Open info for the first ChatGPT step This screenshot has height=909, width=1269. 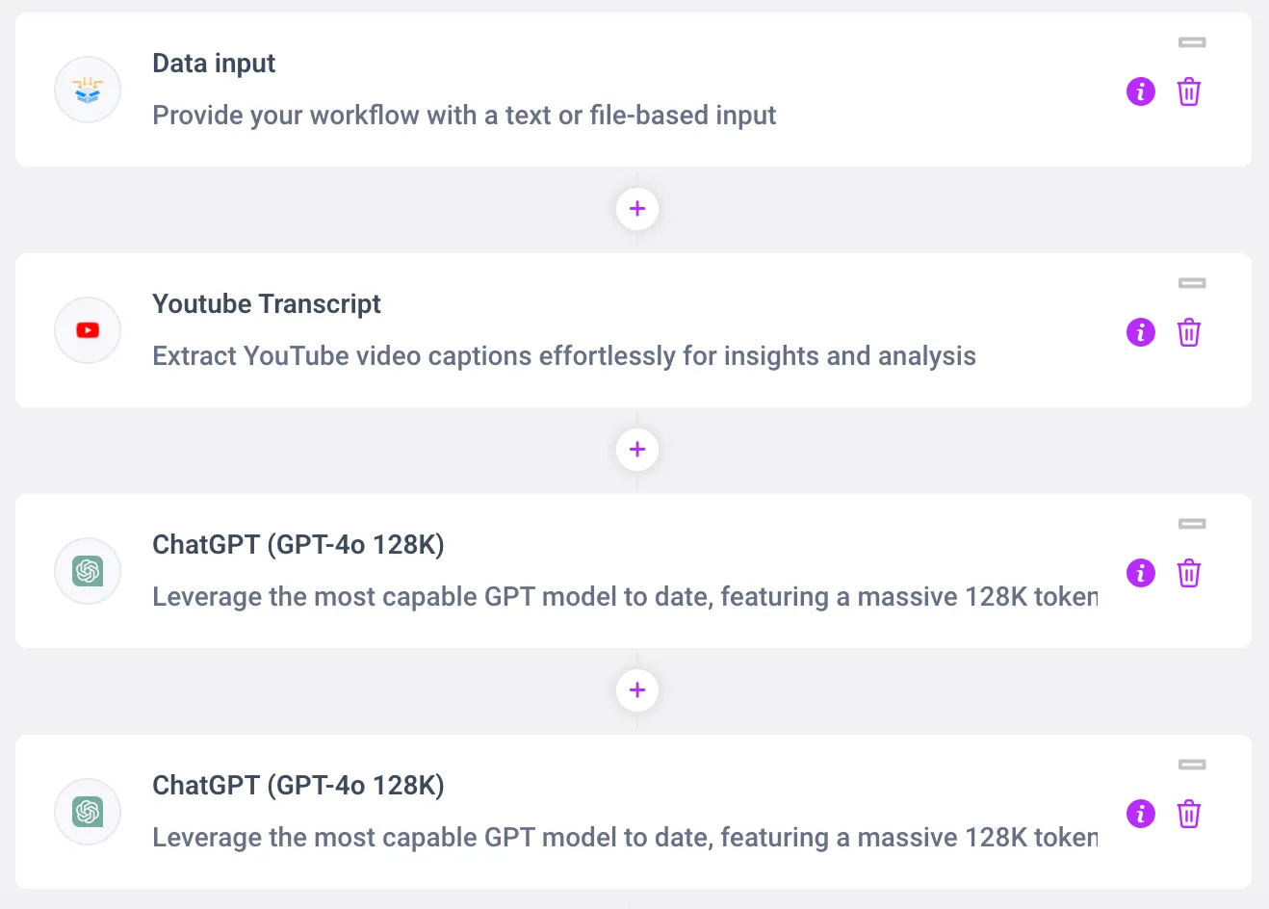pos(1141,573)
